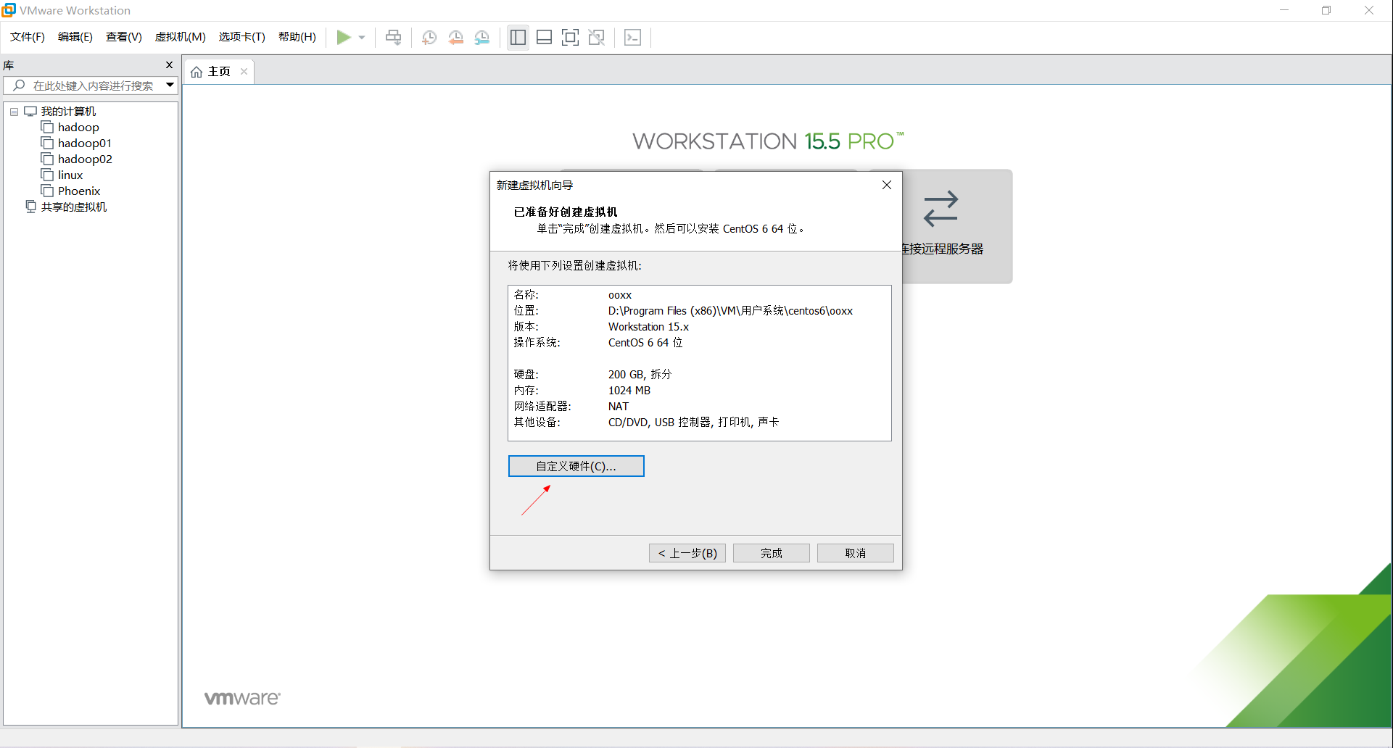Click the CD/DVD, USB 控制器 devices value
Image resolution: width=1393 pixels, height=748 pixels.
click(693, 423)
